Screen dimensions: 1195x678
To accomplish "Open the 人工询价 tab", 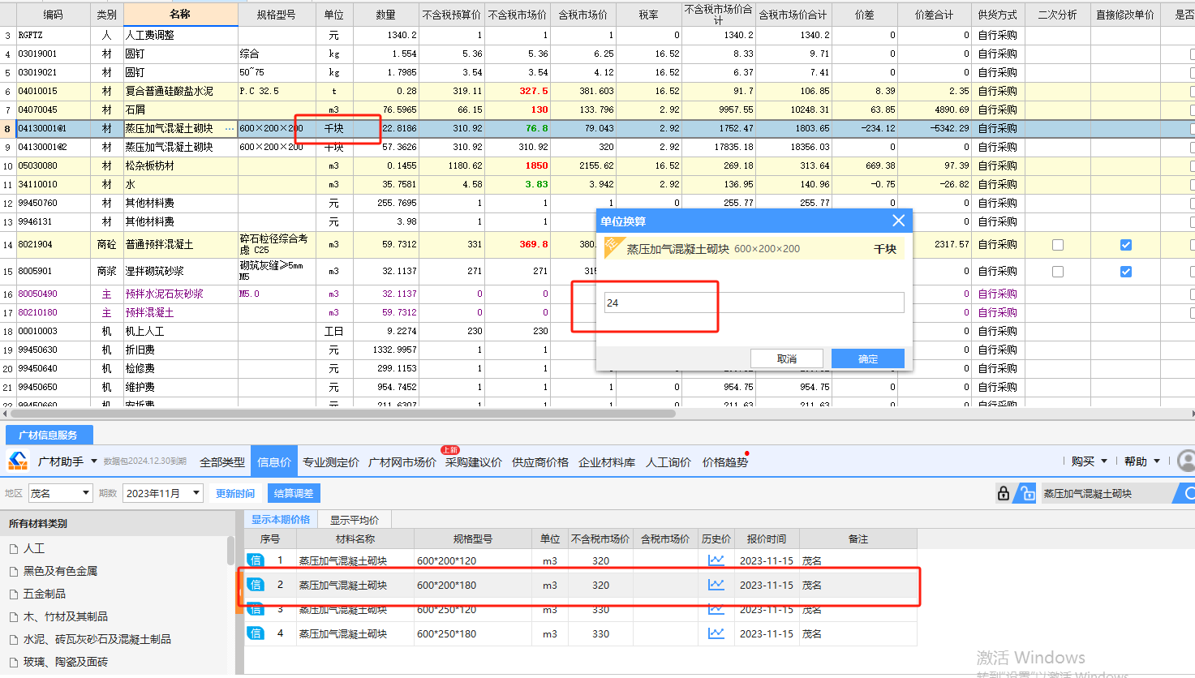I will pyautogui.click(x=668, y=462).
